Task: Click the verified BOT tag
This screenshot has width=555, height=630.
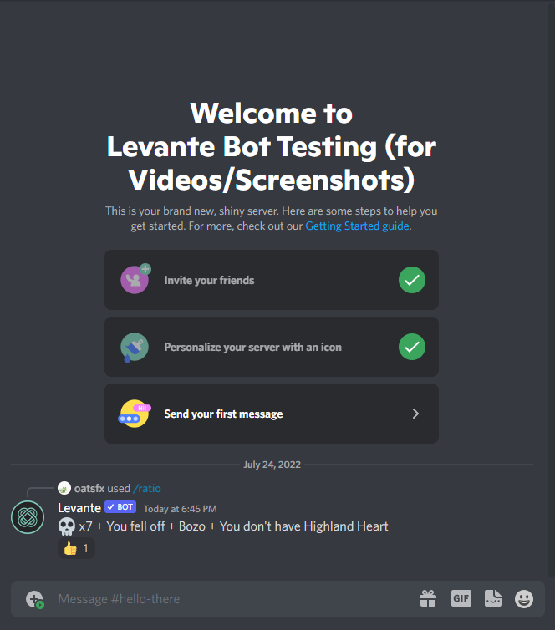Action: [x=120, y=507]
